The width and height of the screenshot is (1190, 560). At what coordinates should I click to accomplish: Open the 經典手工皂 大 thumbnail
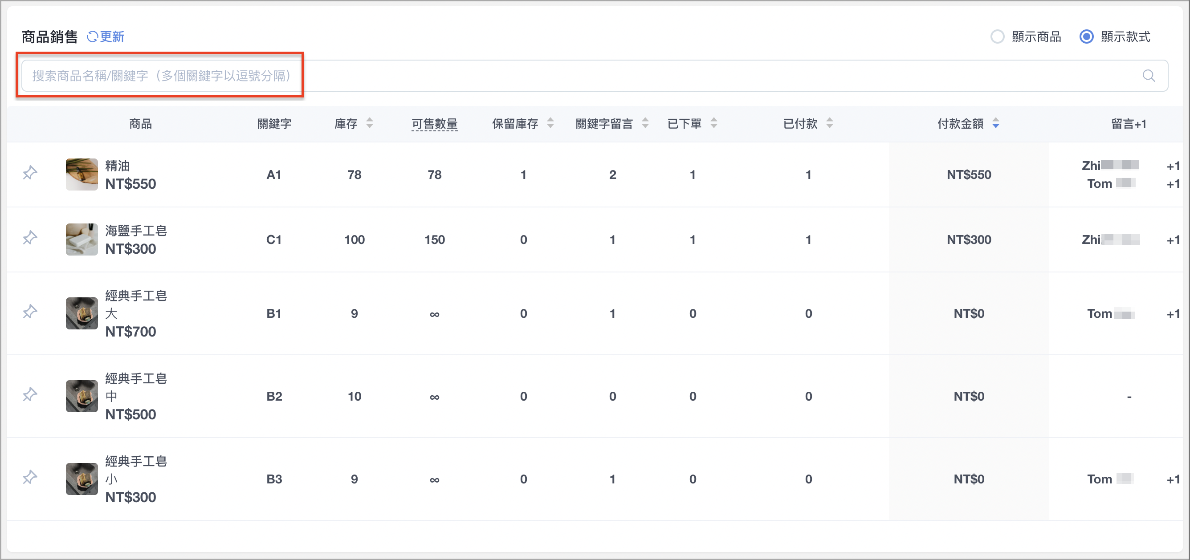pyautogui.click(x=82, y=313)
